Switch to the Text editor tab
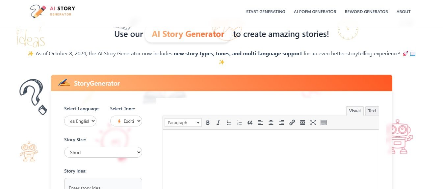The image size is (443, 189). (x=372, y=111)
